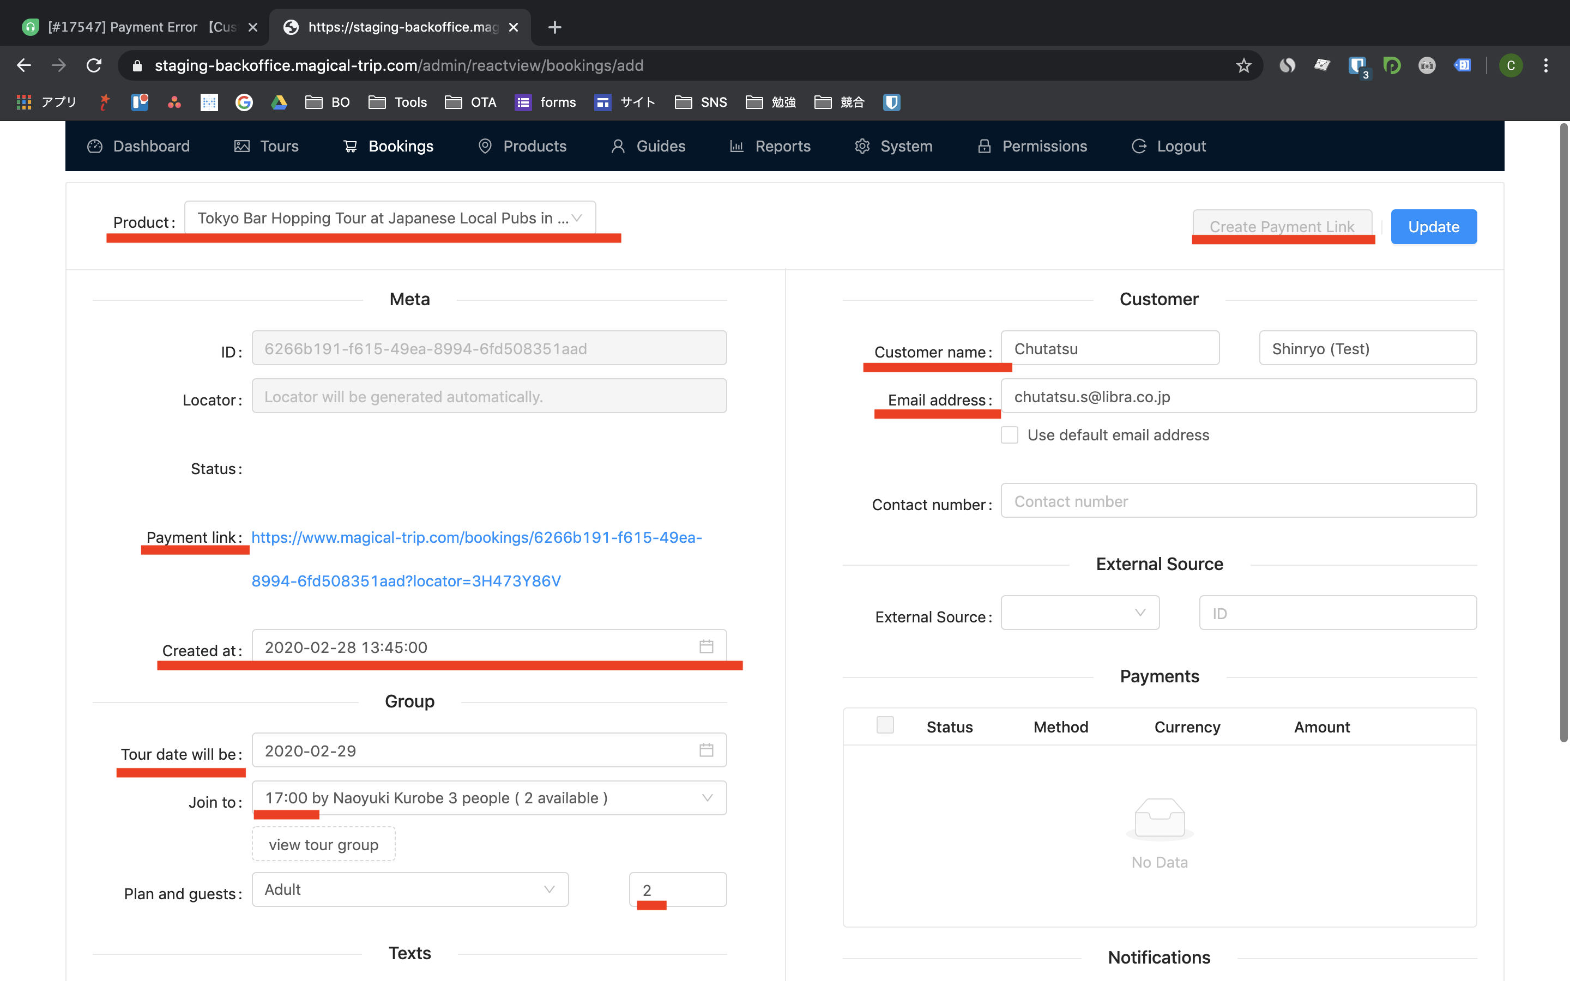The height and width of the screenshot is (981, 1570).
Task: Expand the External Source dropdown
Action: [x=1079, y=613]
